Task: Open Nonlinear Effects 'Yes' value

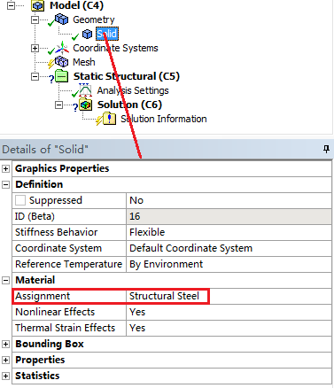Action: pos(229,312)
